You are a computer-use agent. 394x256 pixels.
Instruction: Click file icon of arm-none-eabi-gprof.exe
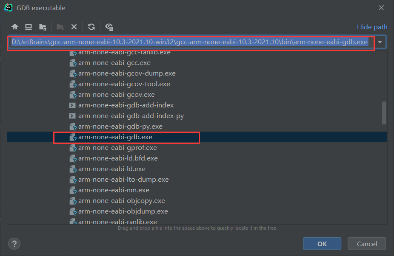click(x=73, y=148)
